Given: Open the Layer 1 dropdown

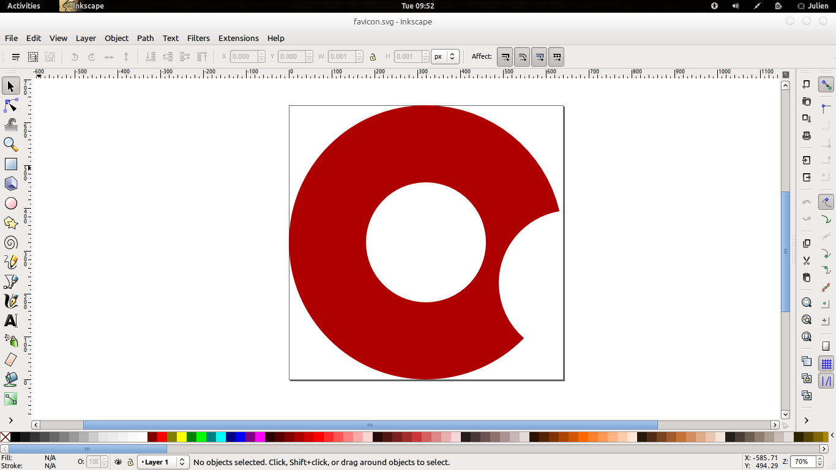Looking at the screenshot, I should click(163, 462).
